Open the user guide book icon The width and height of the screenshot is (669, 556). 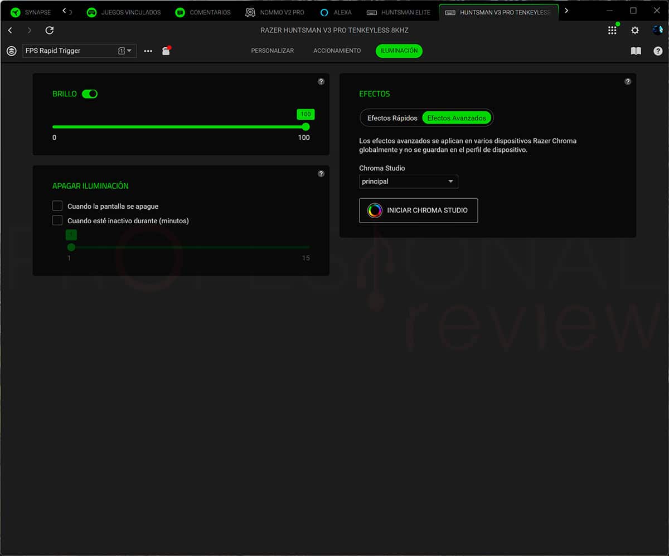tap(636, 51)
